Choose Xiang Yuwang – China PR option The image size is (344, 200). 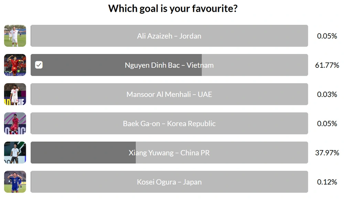(x=169, y=152)
